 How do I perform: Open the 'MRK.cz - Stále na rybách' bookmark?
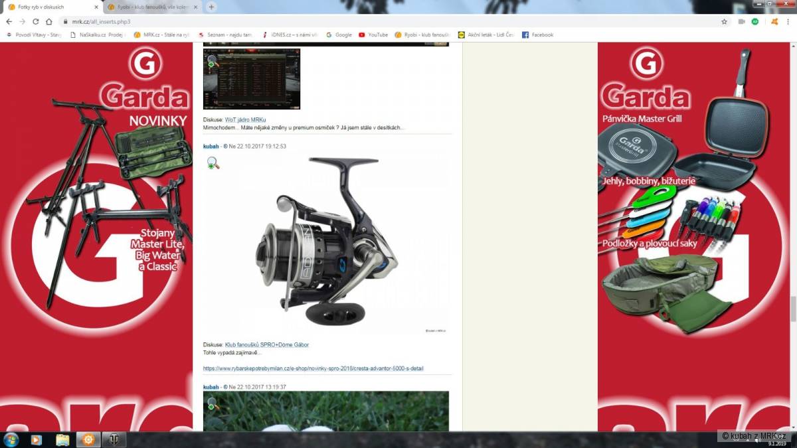(161, 35)
